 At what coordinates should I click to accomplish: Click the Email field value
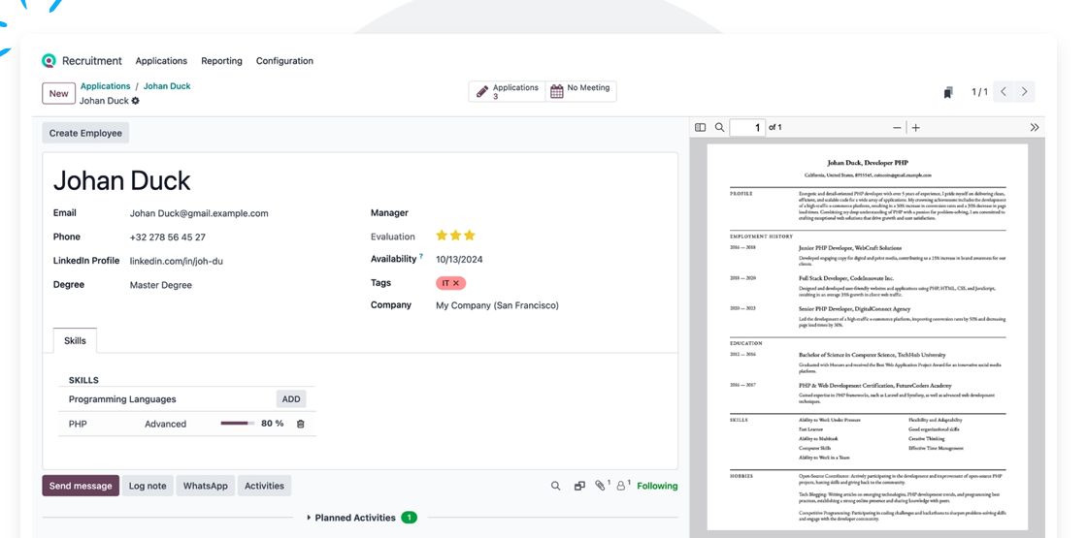tap(199, 213)
